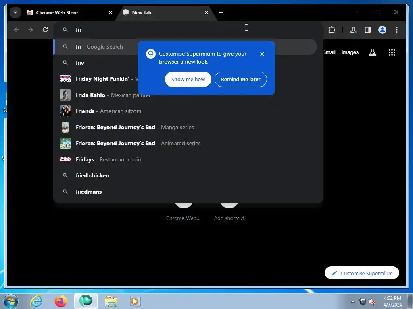
Task: Click the address bar containing 'fri'
Action: (x=188, y=30)
